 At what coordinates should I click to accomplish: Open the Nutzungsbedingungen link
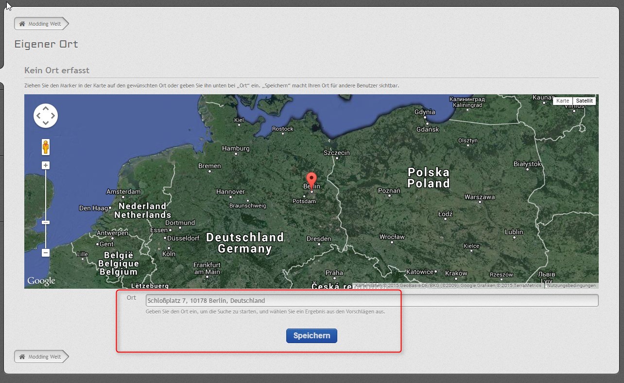click(571, 286)
